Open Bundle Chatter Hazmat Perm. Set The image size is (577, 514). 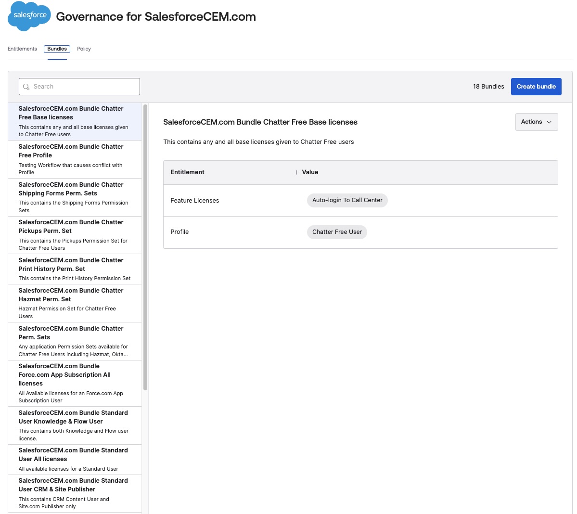75,303
